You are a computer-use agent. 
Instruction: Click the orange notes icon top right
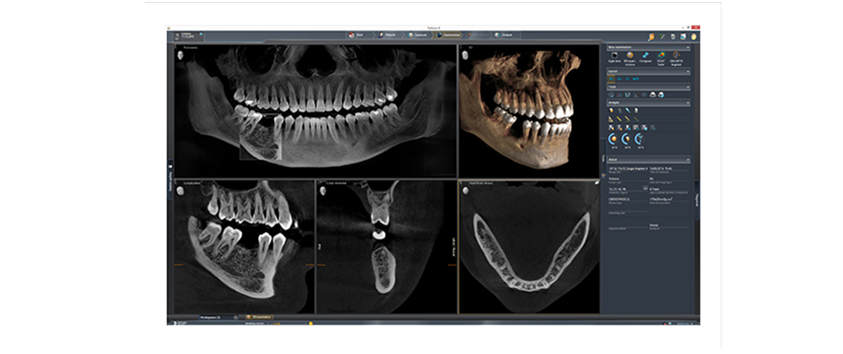click(x=651, y=36)
